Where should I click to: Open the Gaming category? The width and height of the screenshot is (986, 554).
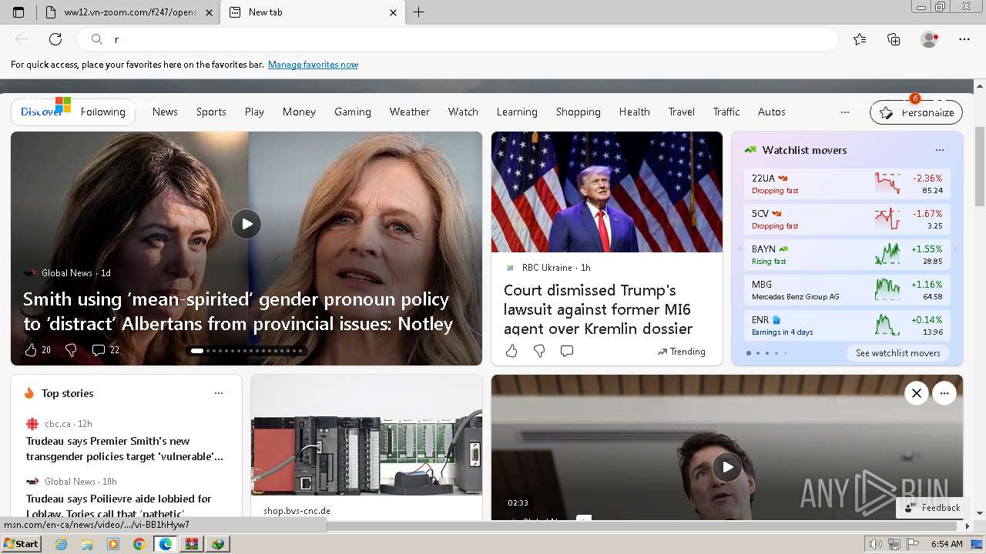(353, 112)
